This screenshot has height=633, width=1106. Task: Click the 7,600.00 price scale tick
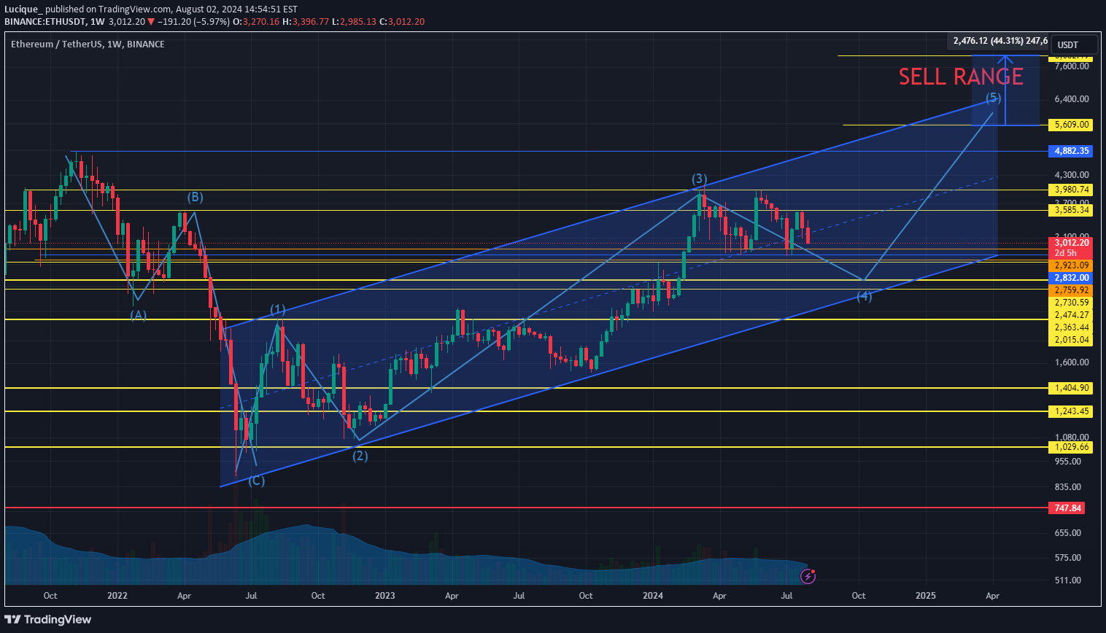pyautogui.click(x=1072, y=66)
